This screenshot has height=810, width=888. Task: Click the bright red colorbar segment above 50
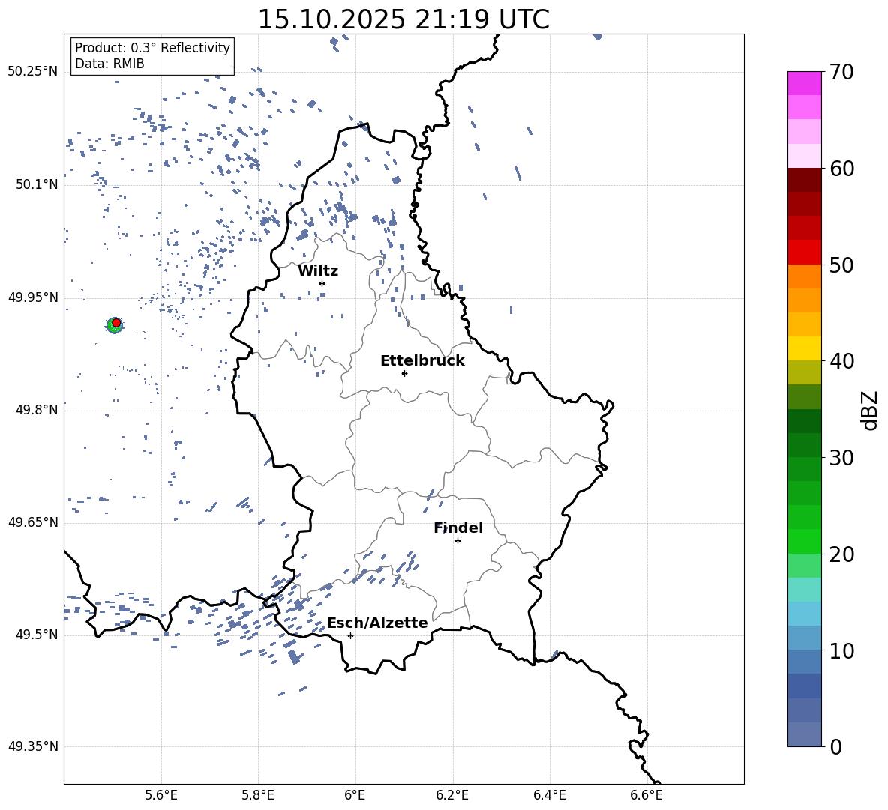[x=804, y=253]
